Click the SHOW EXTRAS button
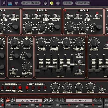108x108 pixels. click(83, 3)
